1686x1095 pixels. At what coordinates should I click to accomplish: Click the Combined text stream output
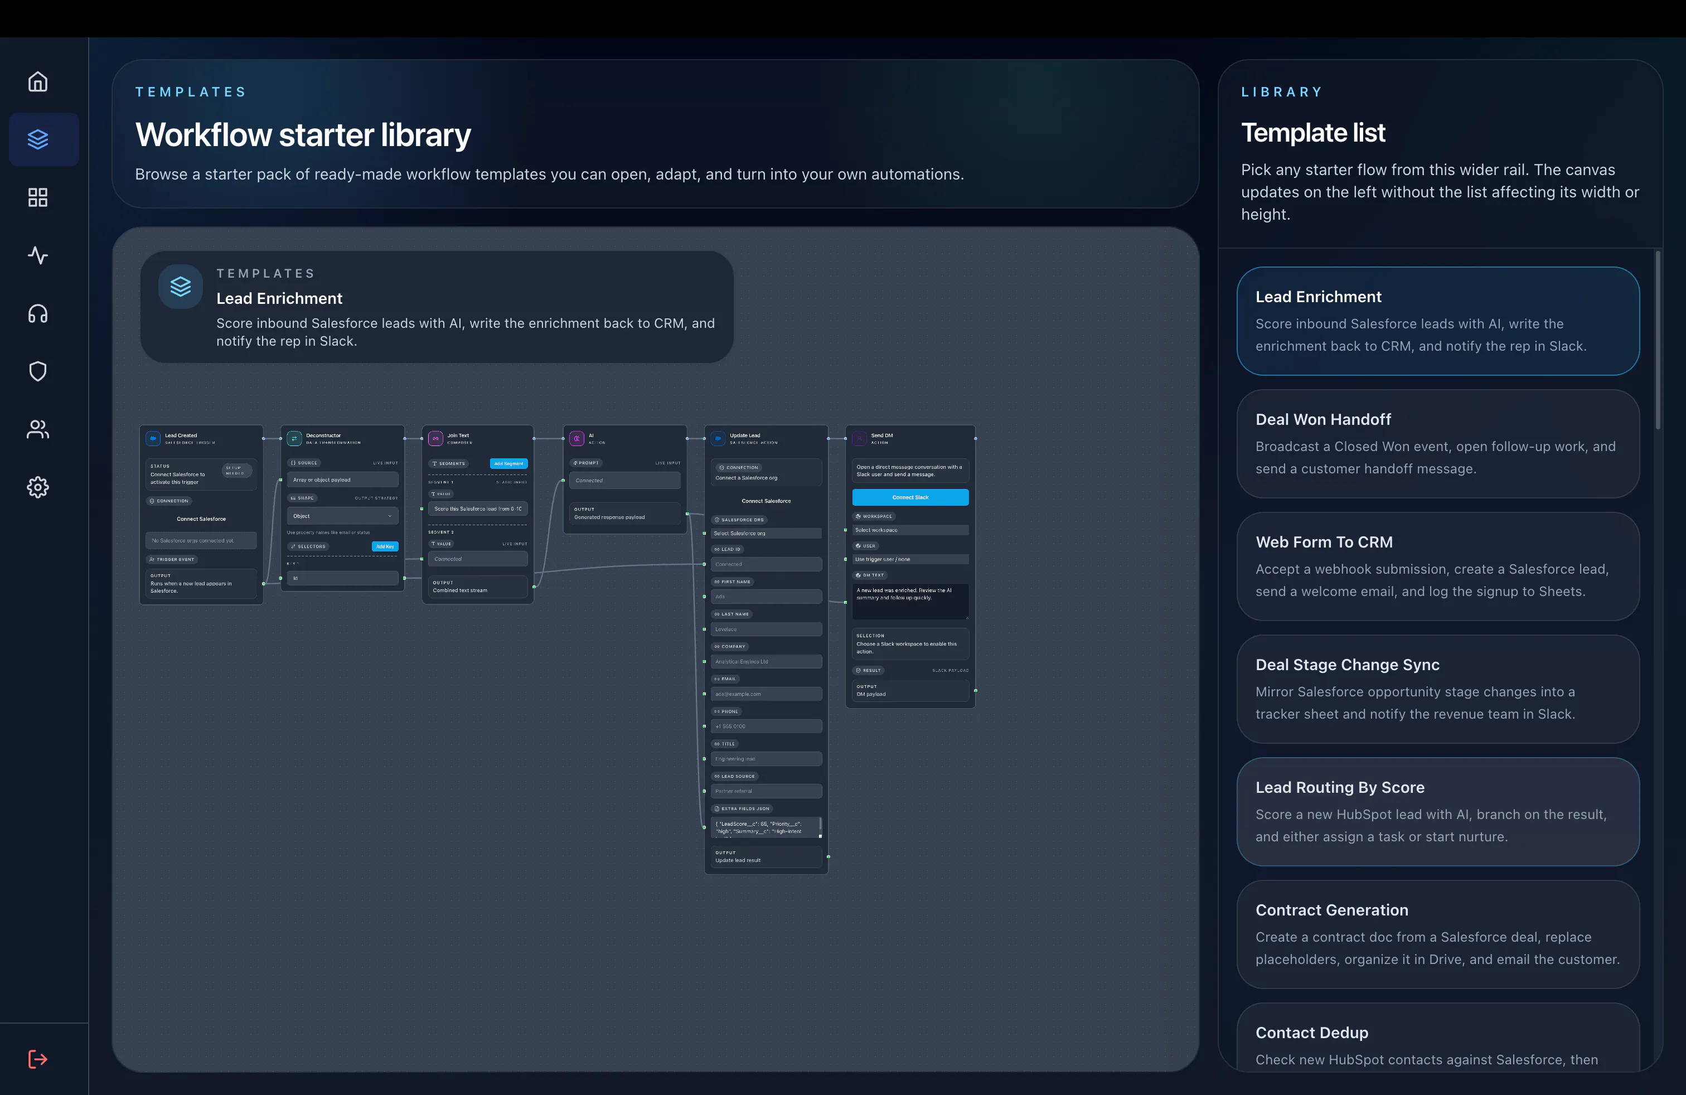[477, 587]
